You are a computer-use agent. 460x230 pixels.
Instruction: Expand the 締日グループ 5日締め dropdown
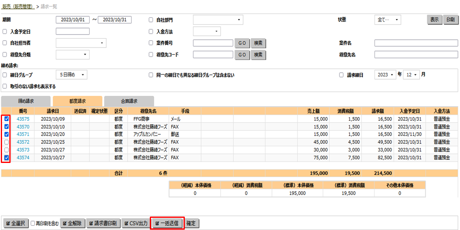coord(71,75)
